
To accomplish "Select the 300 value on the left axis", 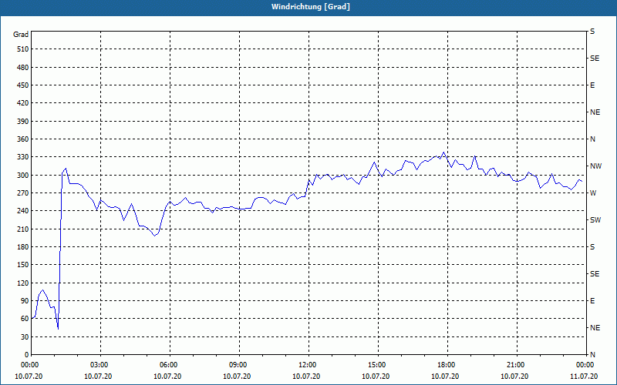I will (x=23, y=176).
